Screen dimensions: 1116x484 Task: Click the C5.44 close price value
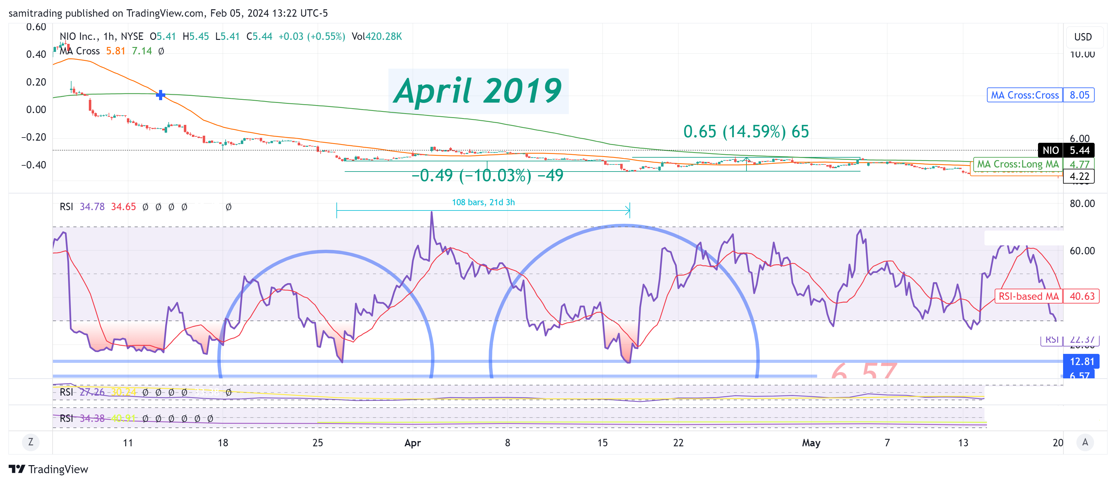click(259, 36)
